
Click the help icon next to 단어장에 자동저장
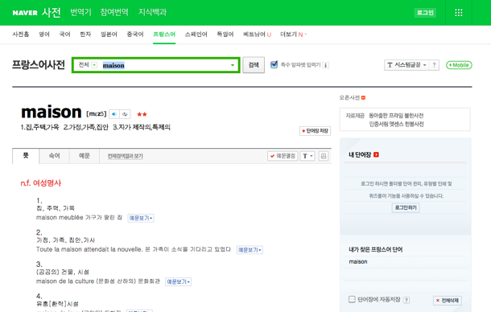406,300
